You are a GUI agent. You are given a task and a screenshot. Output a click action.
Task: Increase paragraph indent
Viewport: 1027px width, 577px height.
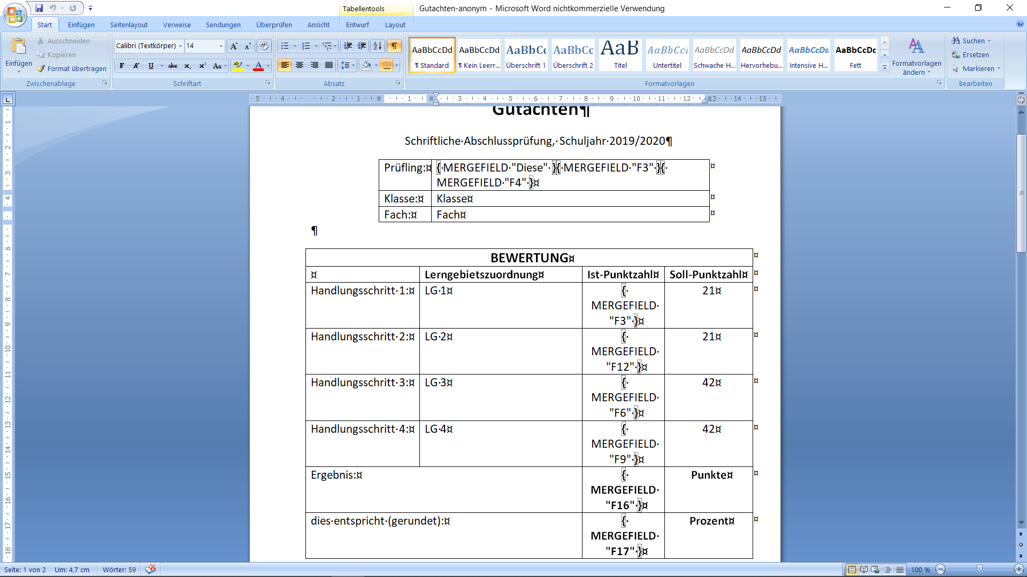click(362, 46)
